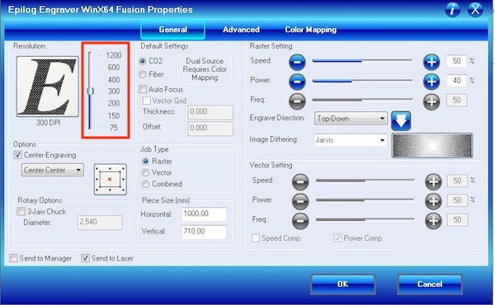
Task: Click the blue engrave direction arrow icon
Action: tap(401, 121)
